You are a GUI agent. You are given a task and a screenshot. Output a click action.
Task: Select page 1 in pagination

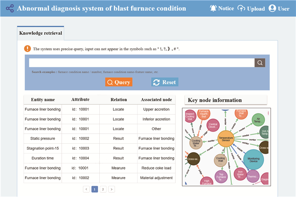tap(95, 189)
